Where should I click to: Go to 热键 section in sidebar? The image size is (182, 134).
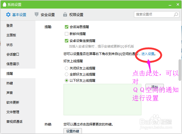pyautogui.click(x=18, y=83)
